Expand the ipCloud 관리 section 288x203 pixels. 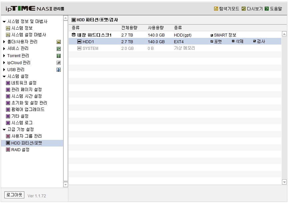pos(4,62)
